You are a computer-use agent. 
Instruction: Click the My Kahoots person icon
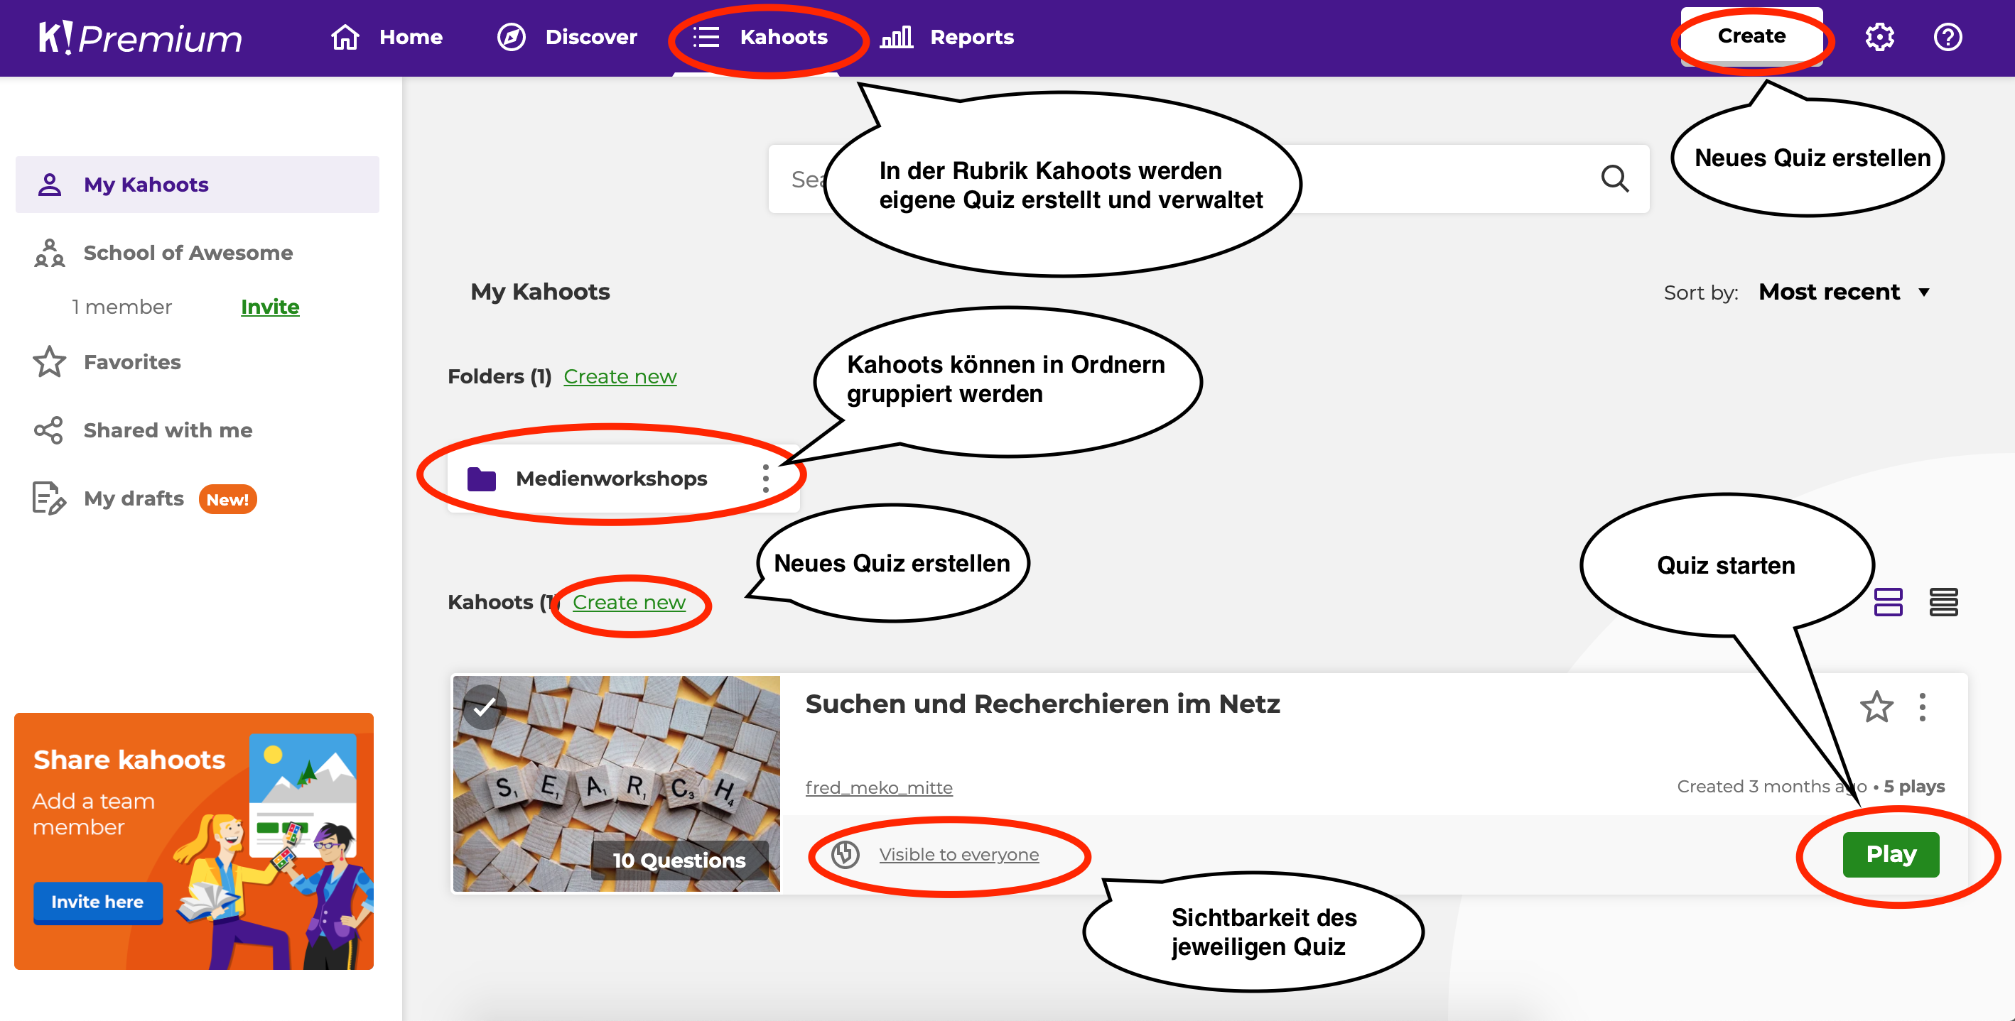point(49,185)
